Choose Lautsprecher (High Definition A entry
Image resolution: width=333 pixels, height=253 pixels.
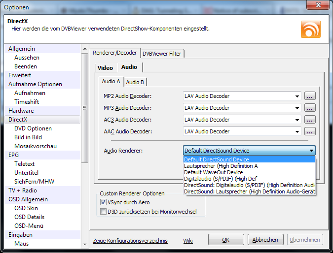[249, 166]
